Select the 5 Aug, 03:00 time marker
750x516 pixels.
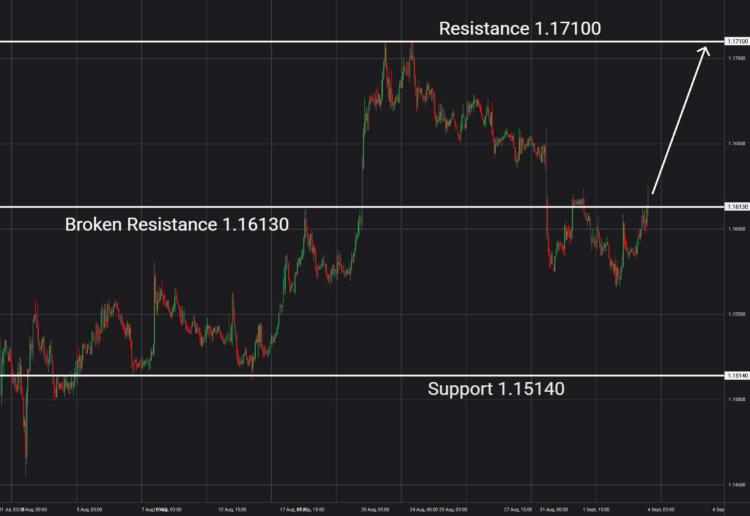(89, 510)
